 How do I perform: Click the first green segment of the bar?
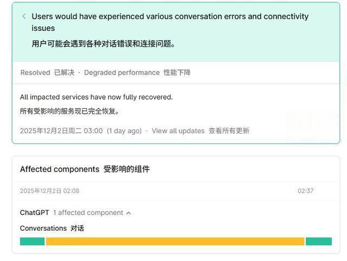tap(32, 242)
